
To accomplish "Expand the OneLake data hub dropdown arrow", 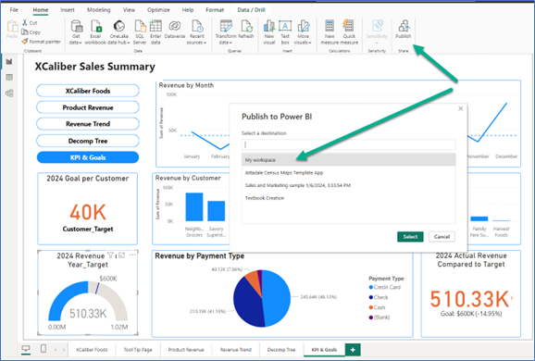I will pos(129,43).
